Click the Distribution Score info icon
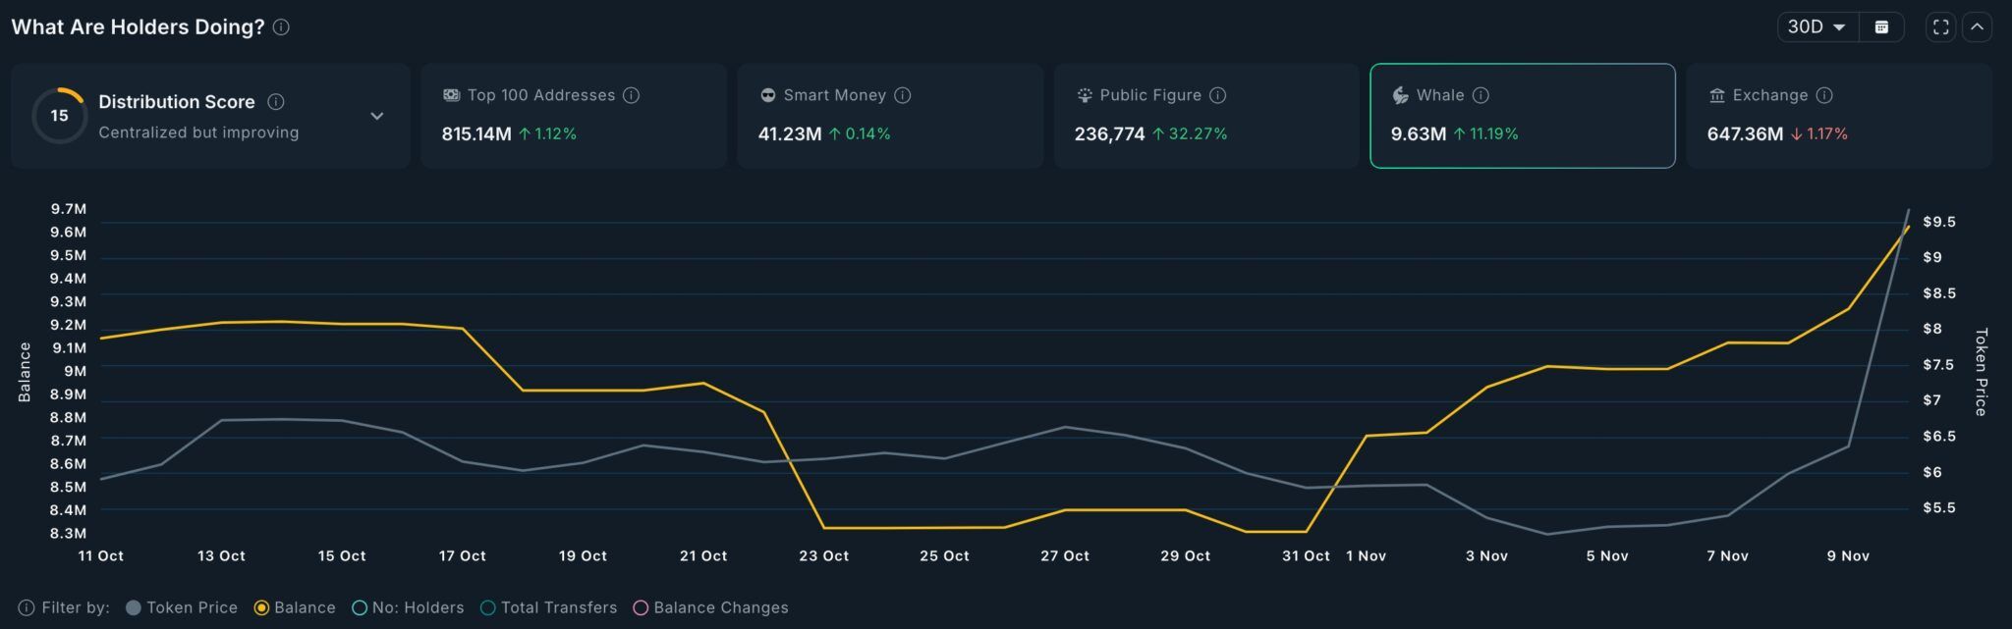The height and width of the screenshot is (629, 2012). click(276, 102)
